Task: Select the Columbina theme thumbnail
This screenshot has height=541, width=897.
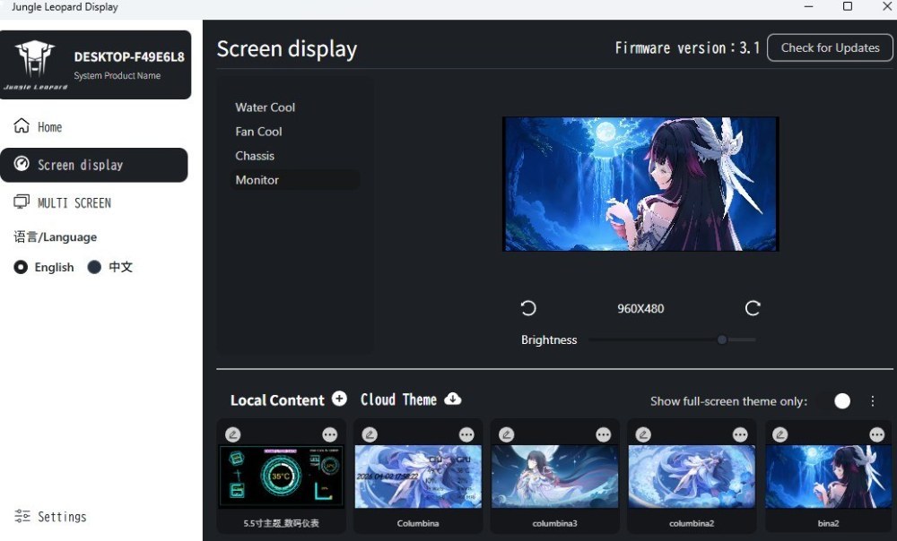Action: point(418,477)
